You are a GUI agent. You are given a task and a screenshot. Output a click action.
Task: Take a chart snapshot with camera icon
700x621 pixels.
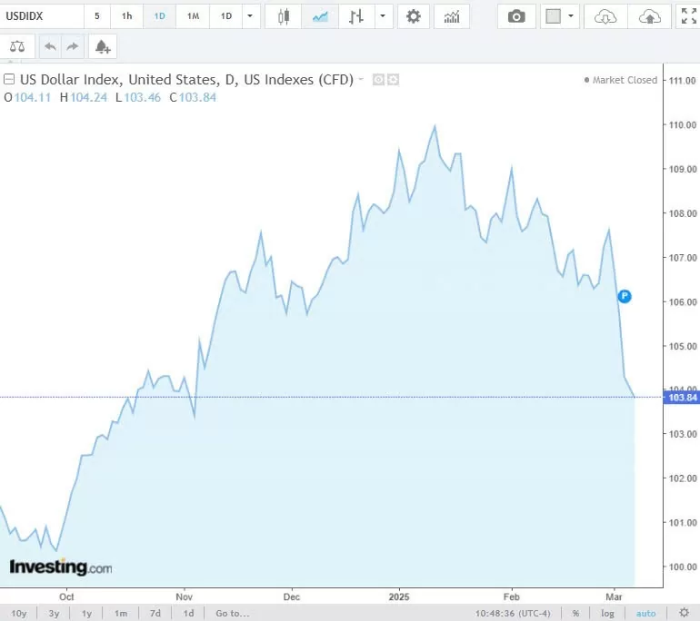[x=516, y=16]
